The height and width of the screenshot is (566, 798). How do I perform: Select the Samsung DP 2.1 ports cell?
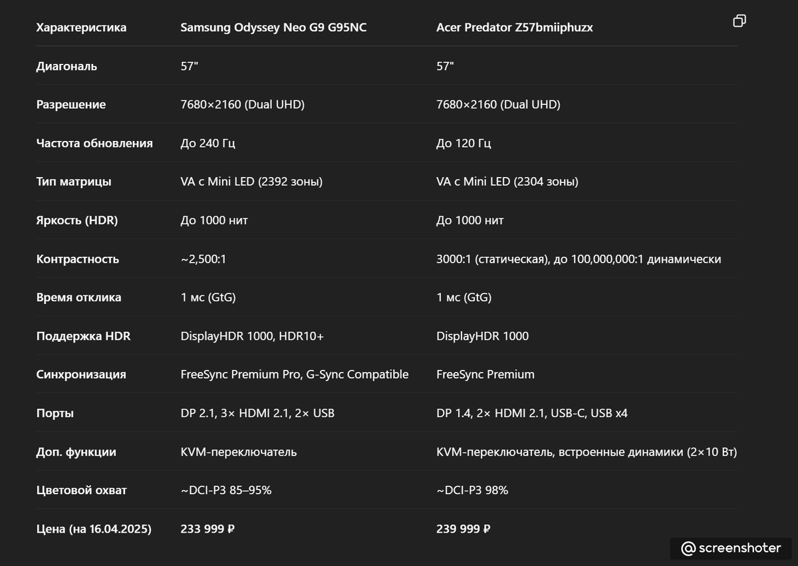[x=257, y=413]
